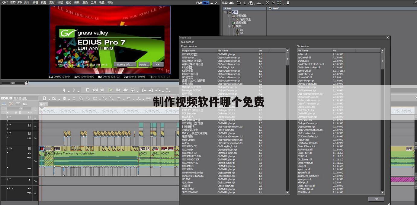Screen dimensions: 417x205
Task: Click the PLR/REC mode toggle in the title bar
Action: point(202,2)
